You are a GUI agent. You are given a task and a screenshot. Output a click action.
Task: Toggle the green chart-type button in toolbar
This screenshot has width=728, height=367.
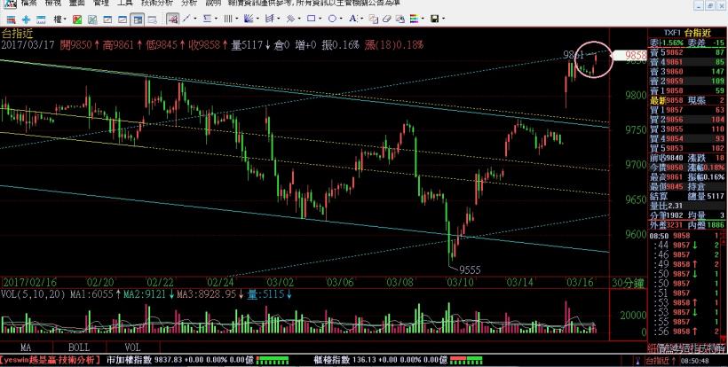tap(77, 19)
